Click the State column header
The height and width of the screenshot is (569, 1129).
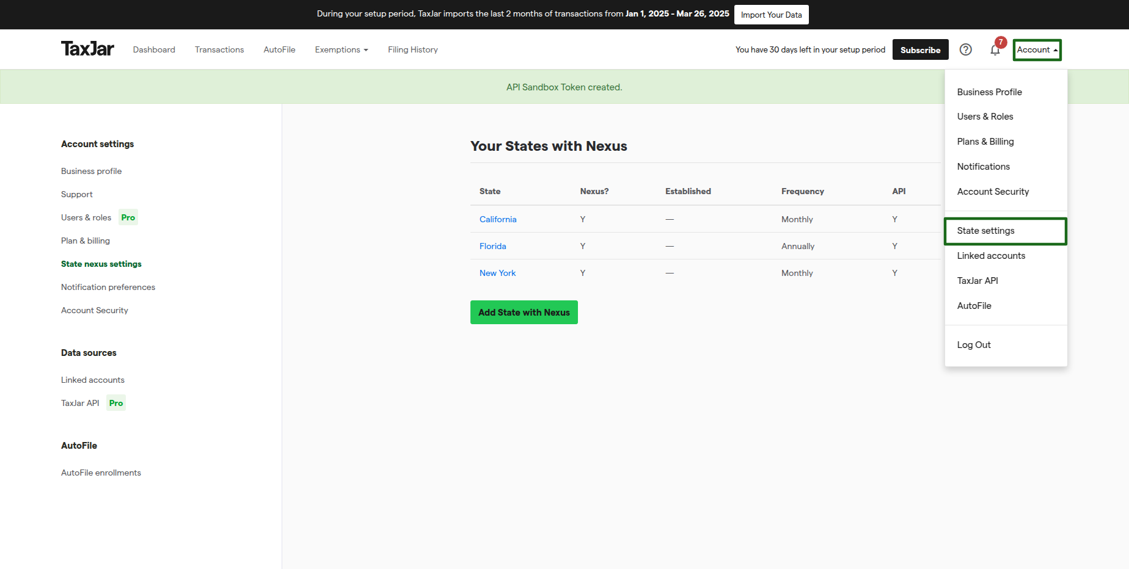point(490,191)
